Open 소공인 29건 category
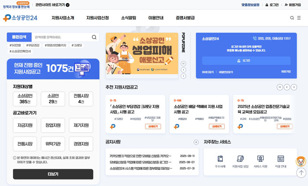The image size is (308, 186). click(x=53, y=99)
